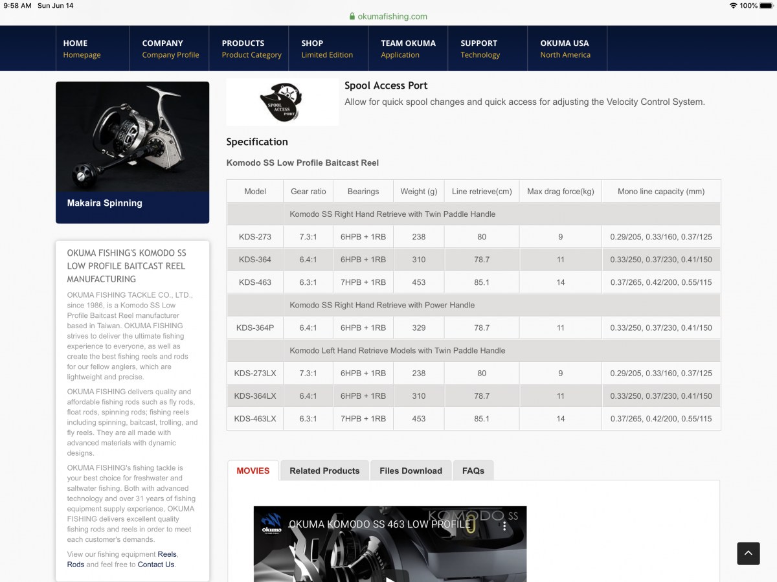The height and width of the screenshot is (582, 777).
Task: Open the HOME Homepage menu
Action: [x=93, y=49]
